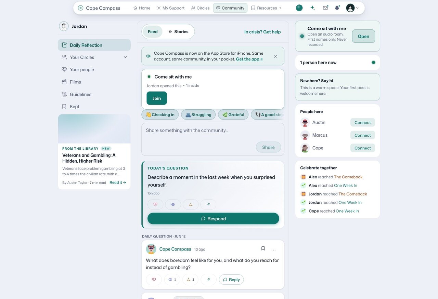The width and height of the screenshot is (438, 299).
Task: Select the Grateful tag
Action: [233, 114]
